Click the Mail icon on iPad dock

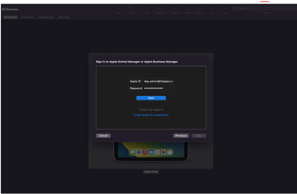151,152
